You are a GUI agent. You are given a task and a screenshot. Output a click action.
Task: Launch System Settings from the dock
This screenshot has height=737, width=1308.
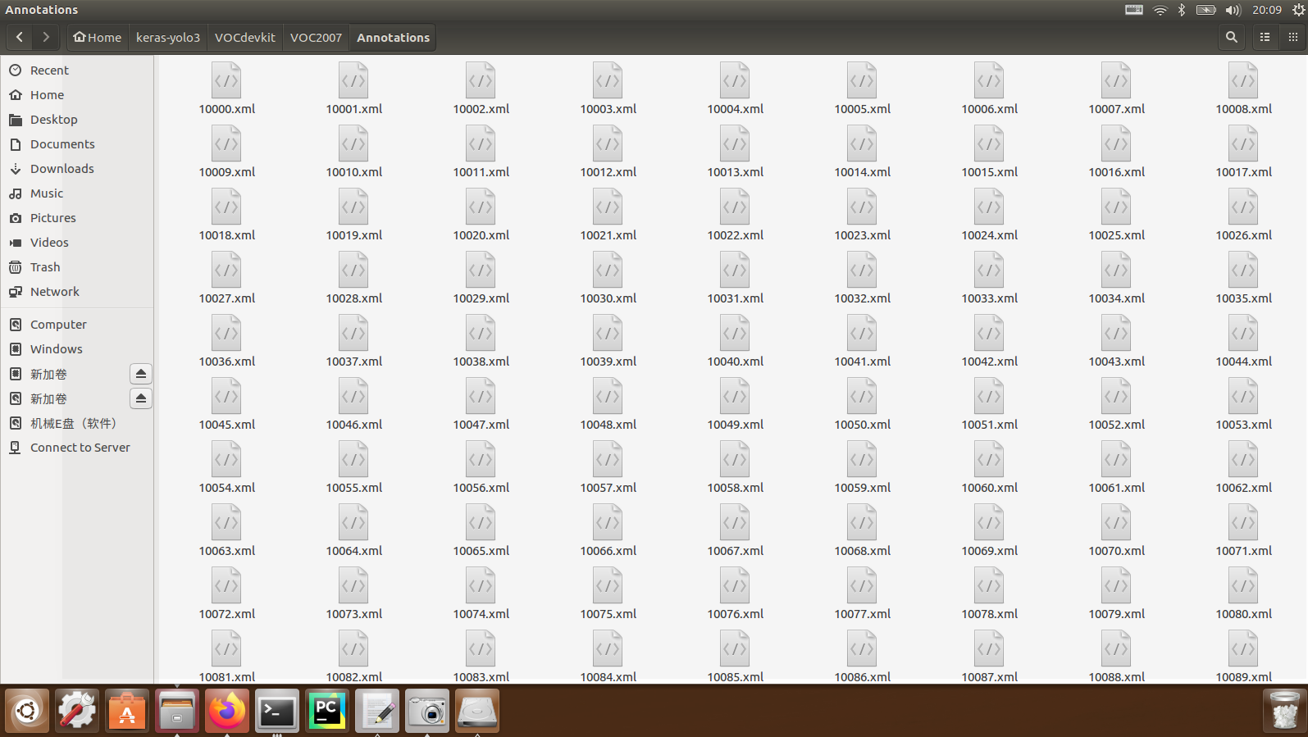point(77,711)
